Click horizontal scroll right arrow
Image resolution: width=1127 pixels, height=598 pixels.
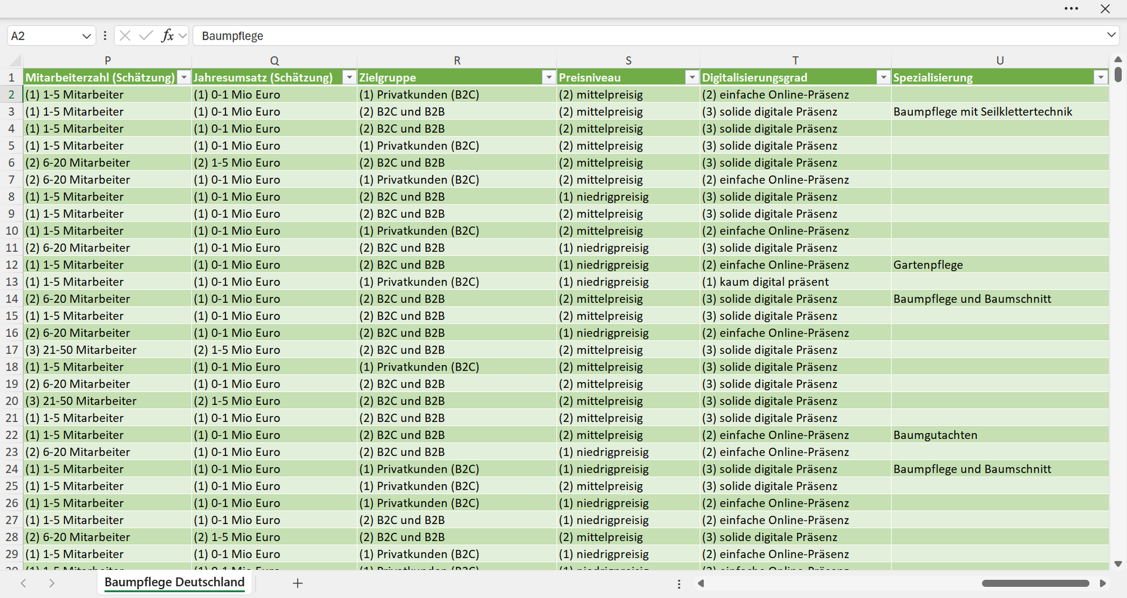point(1103,583)
